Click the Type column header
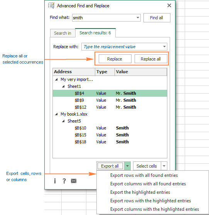The width and height of the screenshot is (209, 215). click(105, 72)
